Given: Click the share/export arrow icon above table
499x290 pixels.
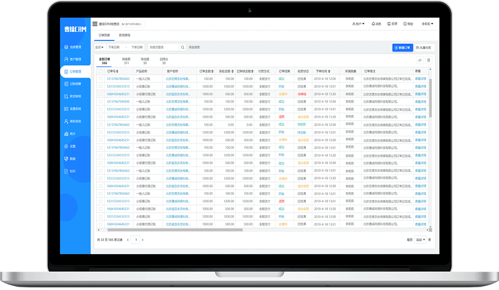Looking at the screenshot, I should tap(420, 60).
